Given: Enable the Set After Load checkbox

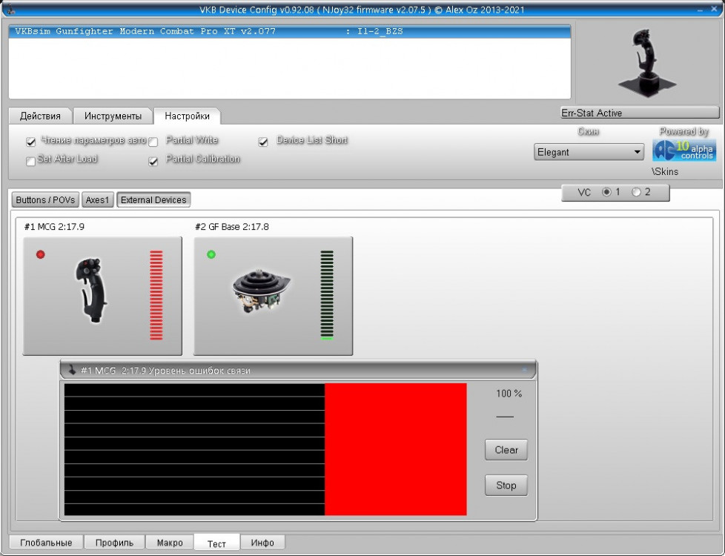Looking at the screenshot, I should (30, 161).
